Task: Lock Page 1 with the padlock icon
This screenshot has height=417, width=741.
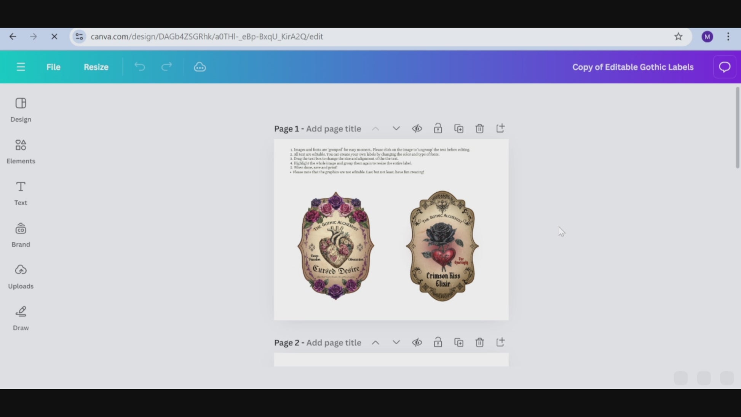Action: point(438,129)
